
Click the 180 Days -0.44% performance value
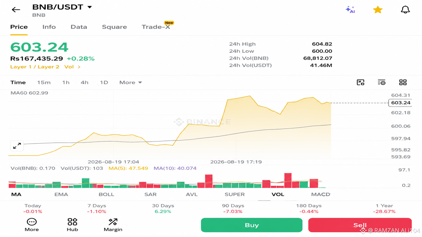(x=309, y=212)
